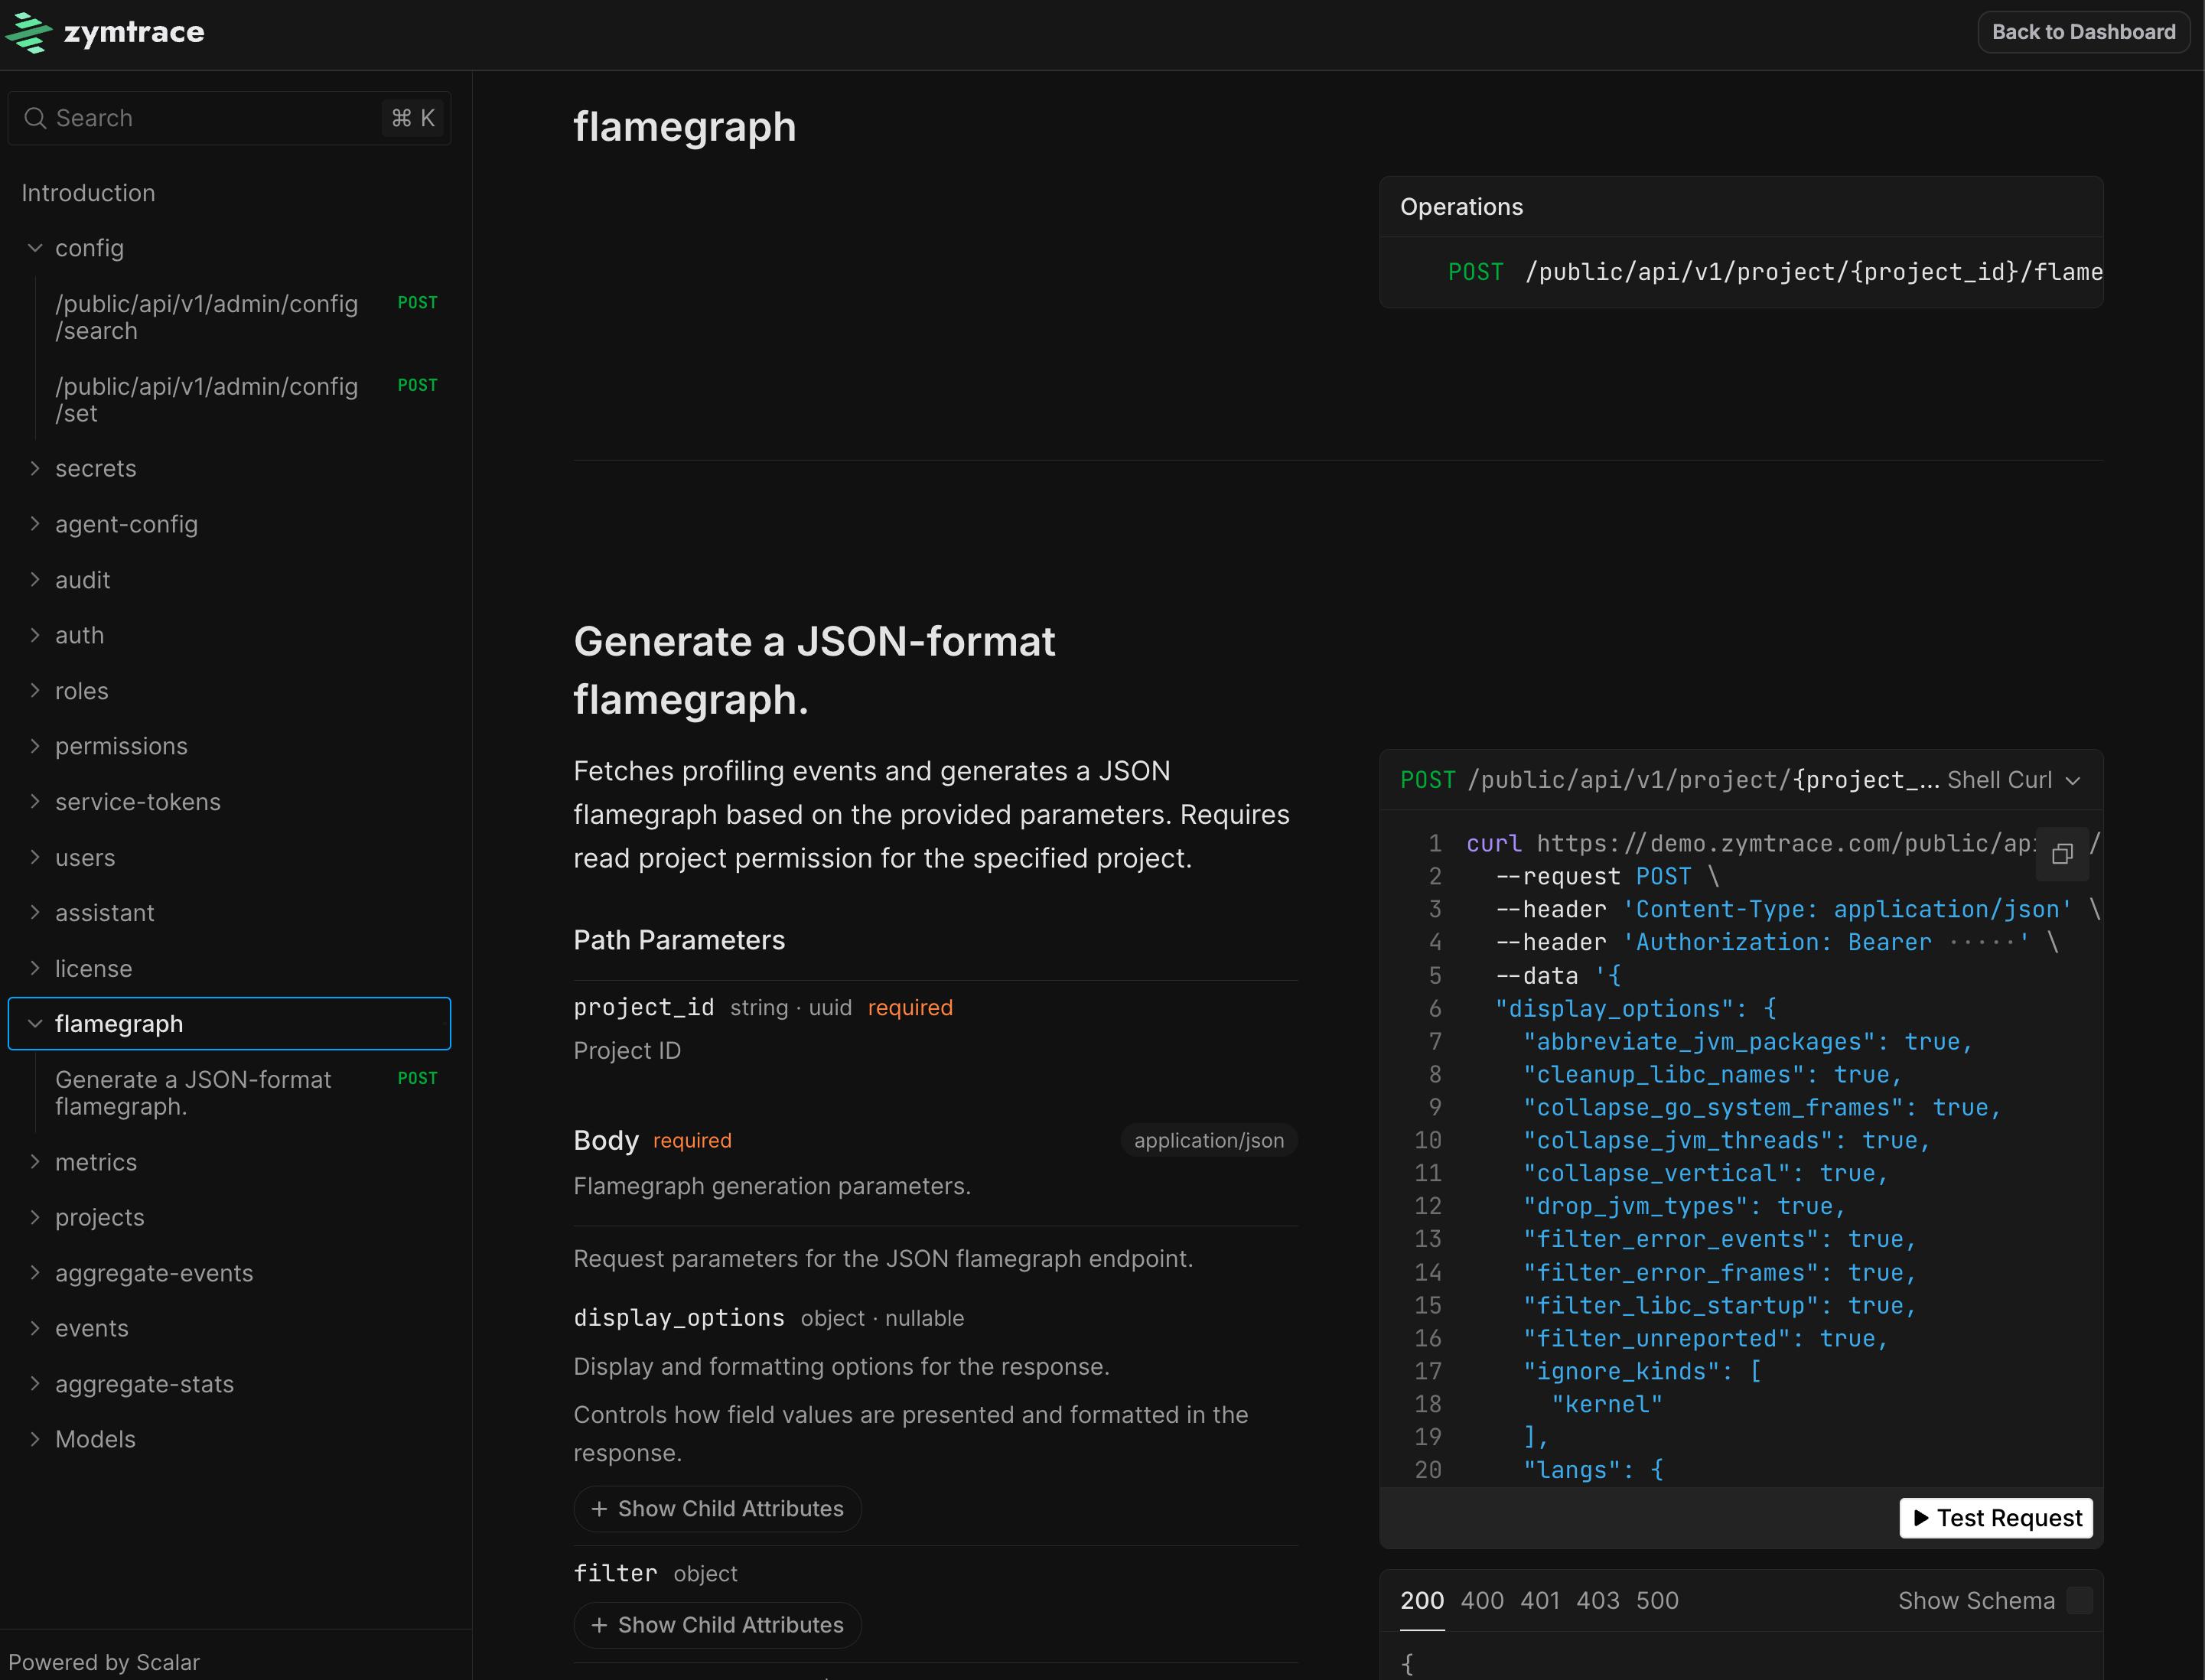Screen dimensions: 2205x1680
Task: Click the search magnifier icon
Action: click(x=35, y=118)
